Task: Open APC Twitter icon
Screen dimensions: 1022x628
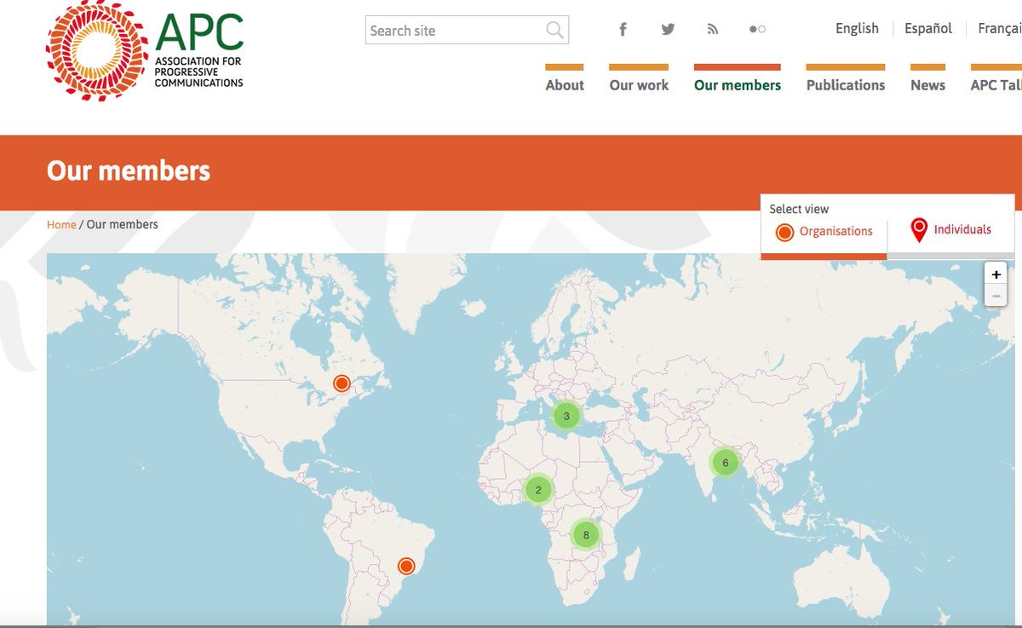Action: (x=668, y=30)
